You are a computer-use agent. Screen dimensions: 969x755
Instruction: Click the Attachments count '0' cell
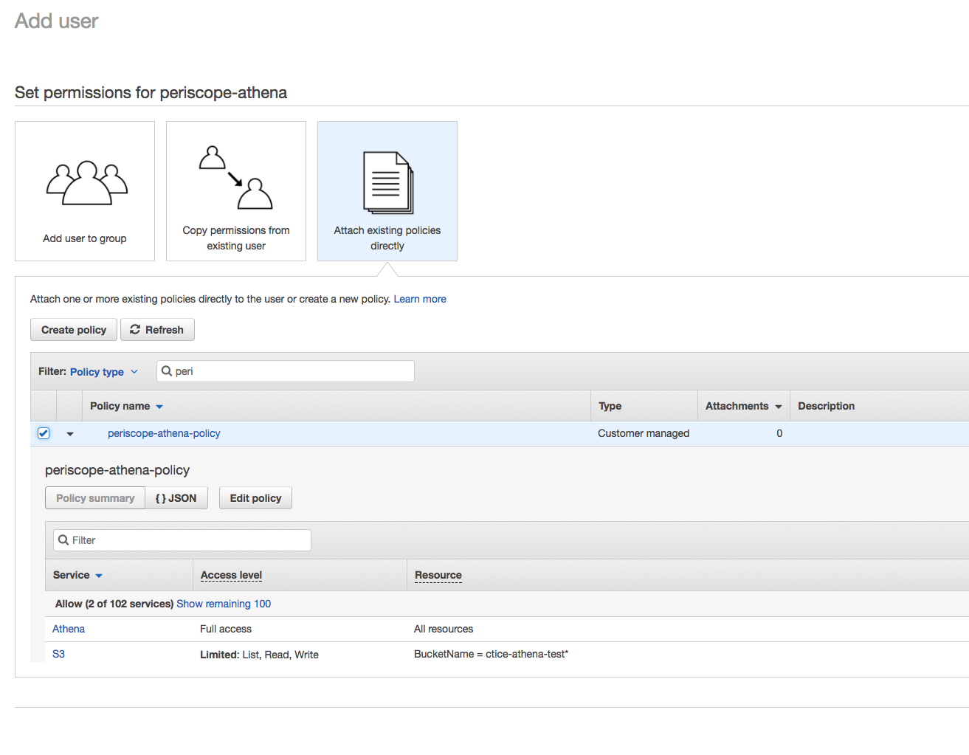[x=779, y=433]
